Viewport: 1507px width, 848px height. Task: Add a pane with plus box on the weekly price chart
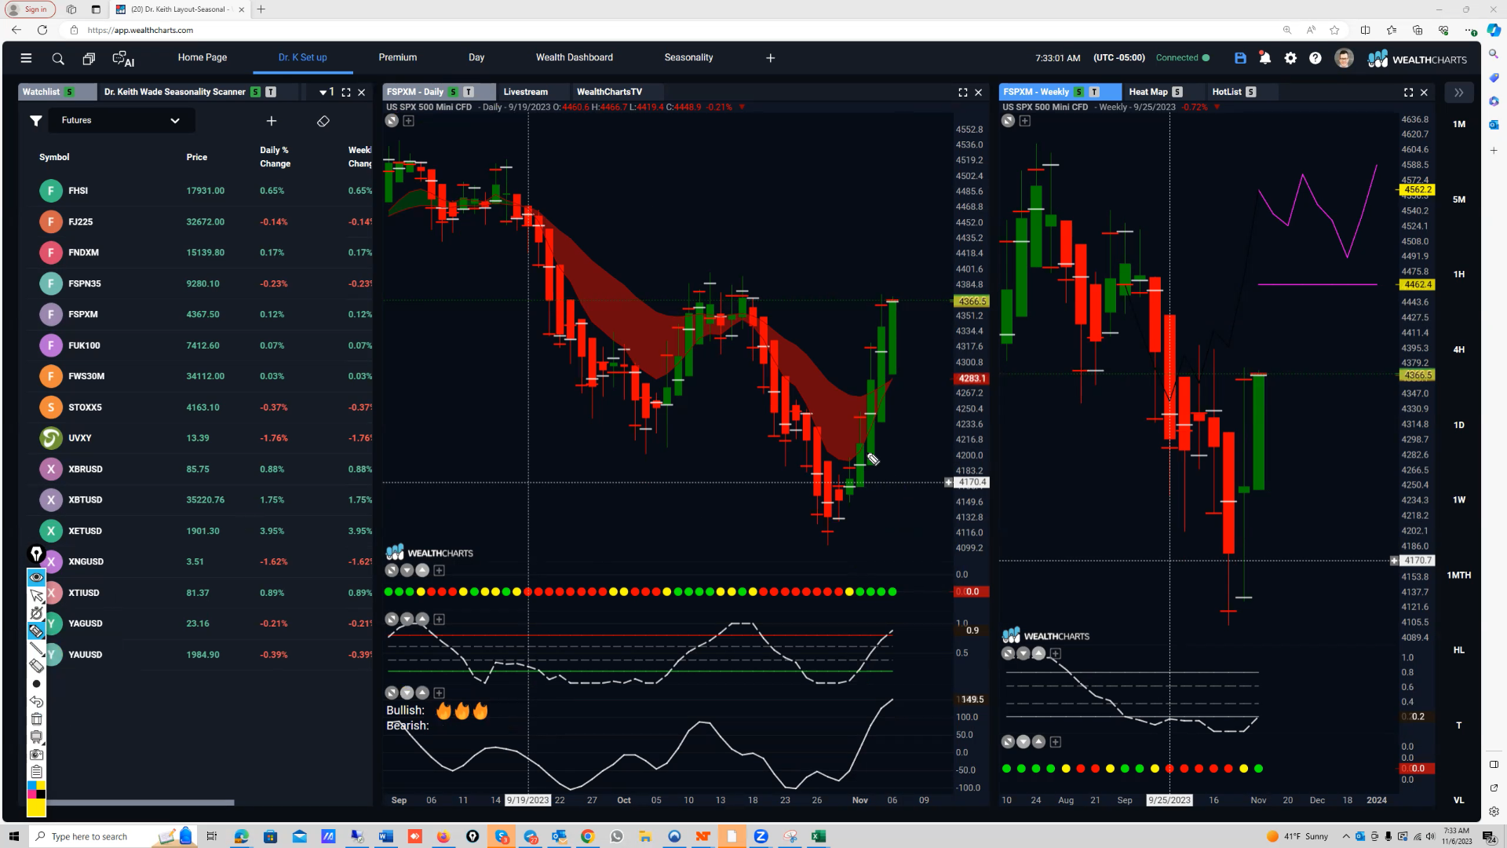coord(1025,121)
